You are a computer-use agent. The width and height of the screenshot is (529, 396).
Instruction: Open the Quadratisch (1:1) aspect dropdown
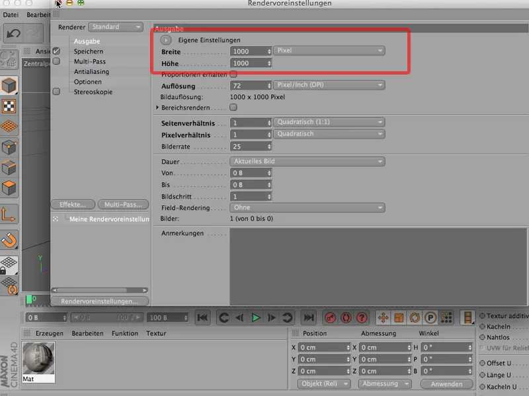[x=329, y=122]
